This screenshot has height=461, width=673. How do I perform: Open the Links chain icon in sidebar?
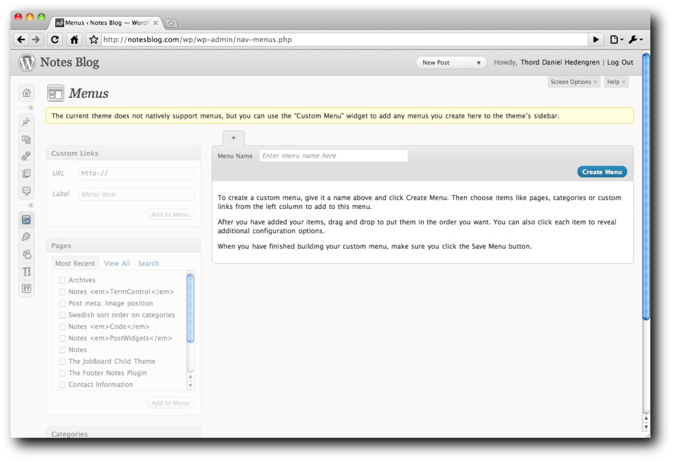click(x=26, y=156)
